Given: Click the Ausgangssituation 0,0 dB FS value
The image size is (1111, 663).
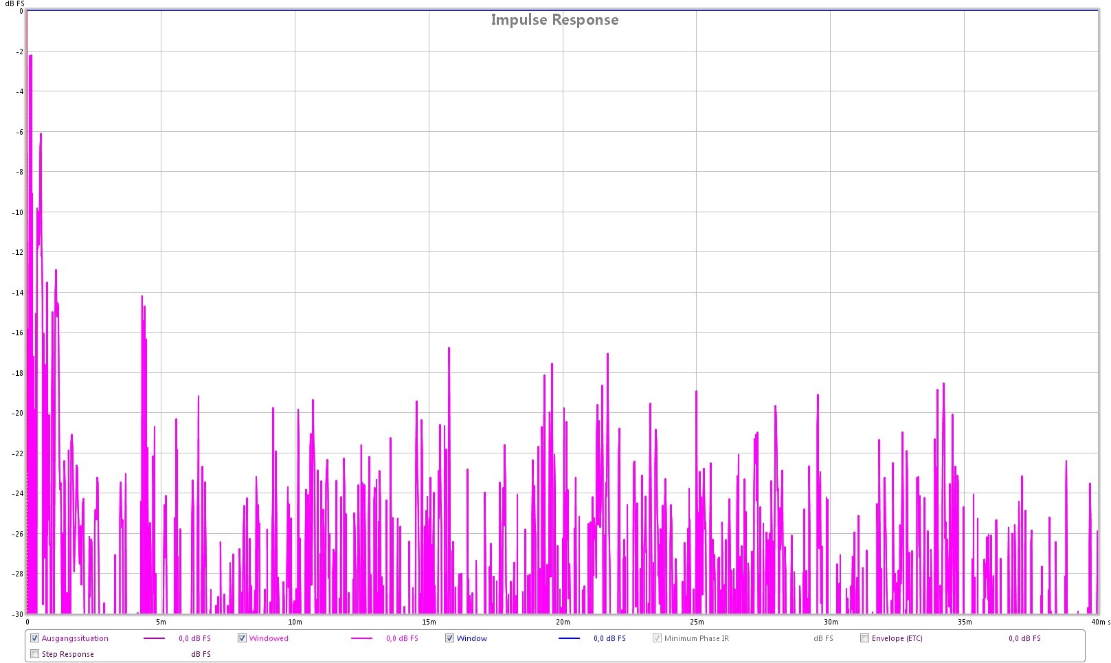Looking at the screenshot, I should pyautogui.click(x=194, y=638).
